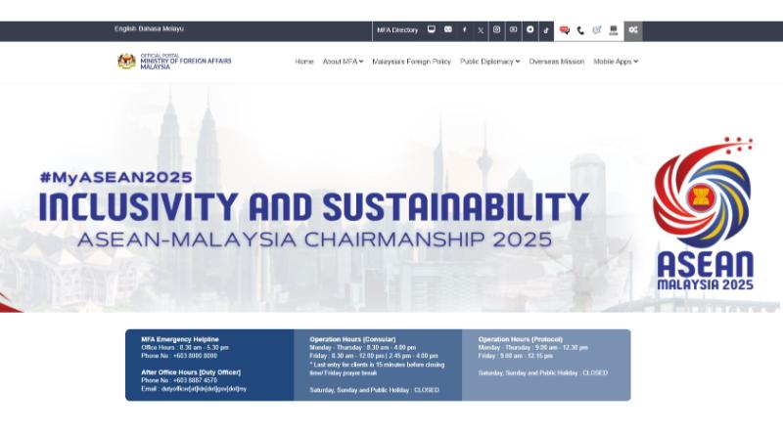Switch language to English
Viewport: 783px width, 435px height.
point(125,29)
